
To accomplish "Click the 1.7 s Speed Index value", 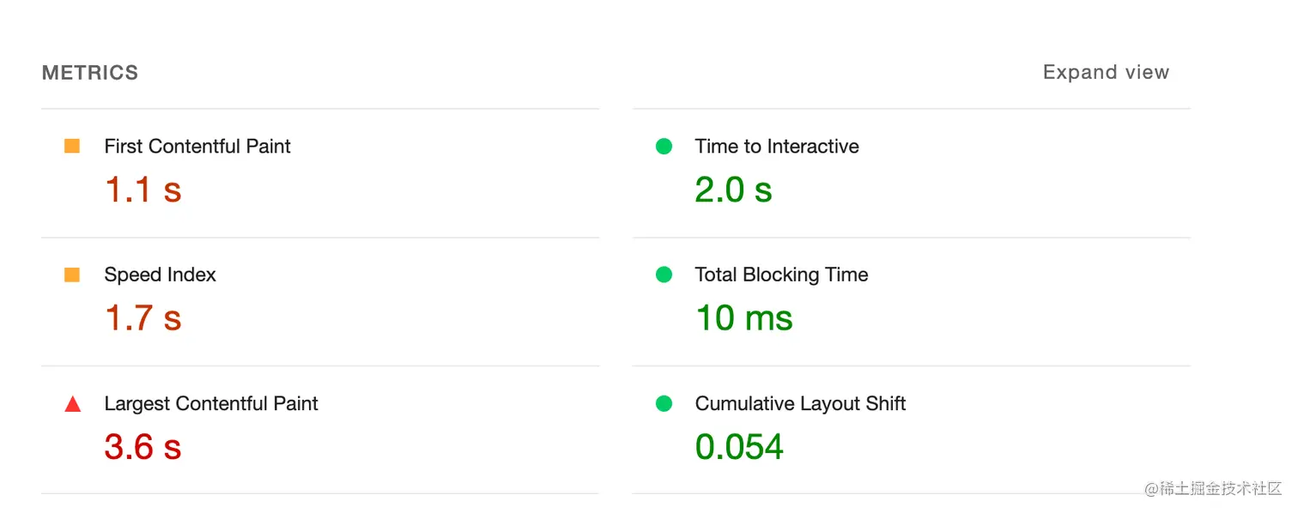I will click(143, 318).
